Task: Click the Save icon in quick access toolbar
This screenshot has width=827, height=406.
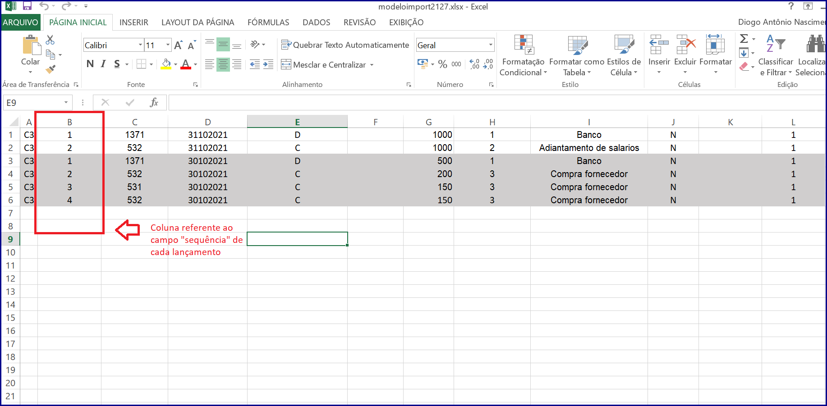Action: (x=27, y=6)
